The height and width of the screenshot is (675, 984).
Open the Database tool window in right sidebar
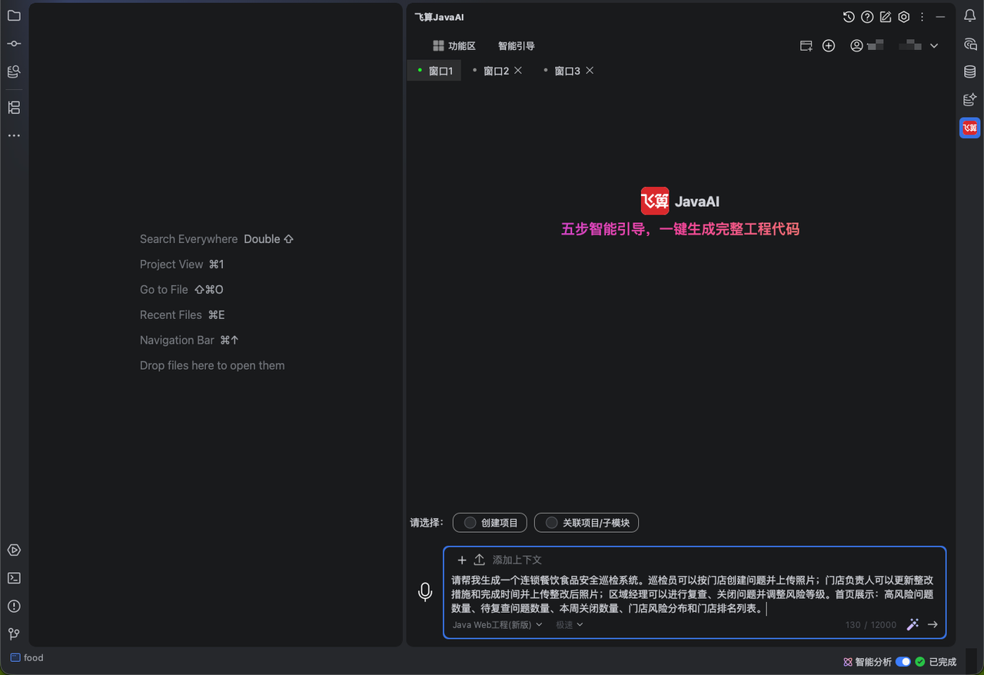click(x=970, y=71)
